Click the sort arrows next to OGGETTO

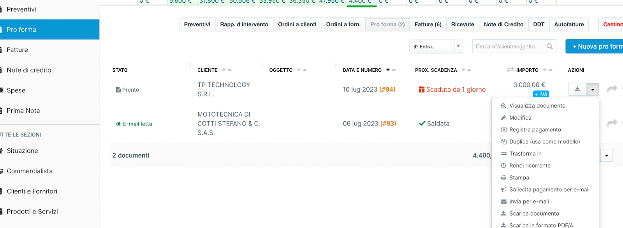pyautogui.click(x=302, y=70)
